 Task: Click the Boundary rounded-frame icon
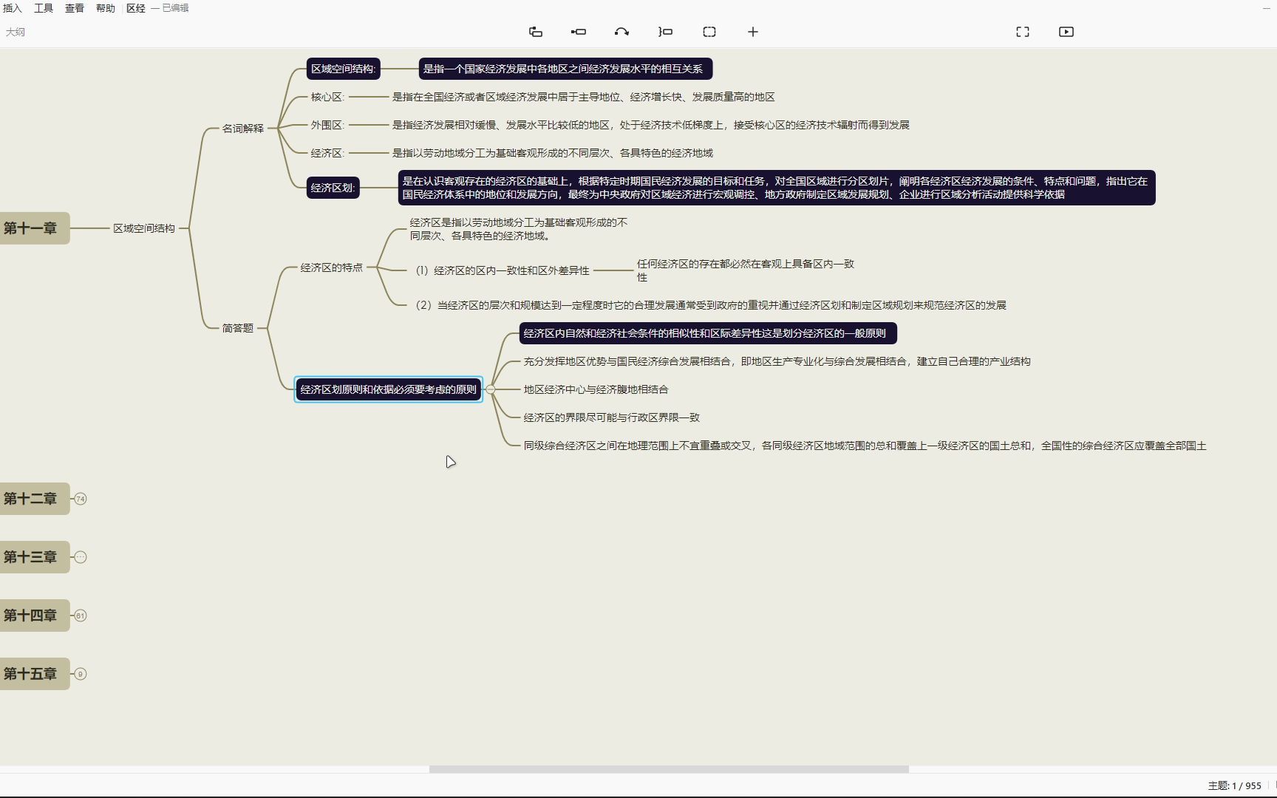tap(709, 32)
